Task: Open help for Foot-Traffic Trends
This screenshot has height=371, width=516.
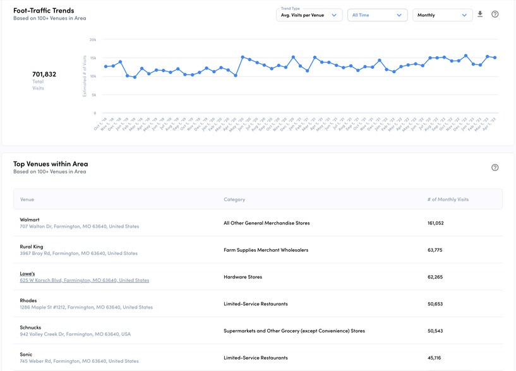Action: [495, 15]
